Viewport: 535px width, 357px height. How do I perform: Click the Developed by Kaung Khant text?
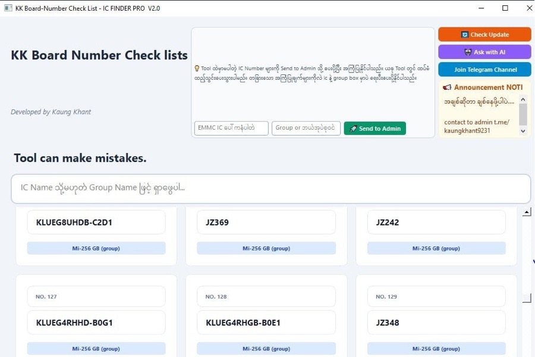click(51, 112)
